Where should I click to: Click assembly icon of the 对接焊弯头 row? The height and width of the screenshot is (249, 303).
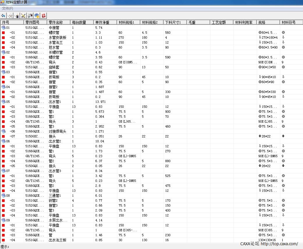[3, 131]
